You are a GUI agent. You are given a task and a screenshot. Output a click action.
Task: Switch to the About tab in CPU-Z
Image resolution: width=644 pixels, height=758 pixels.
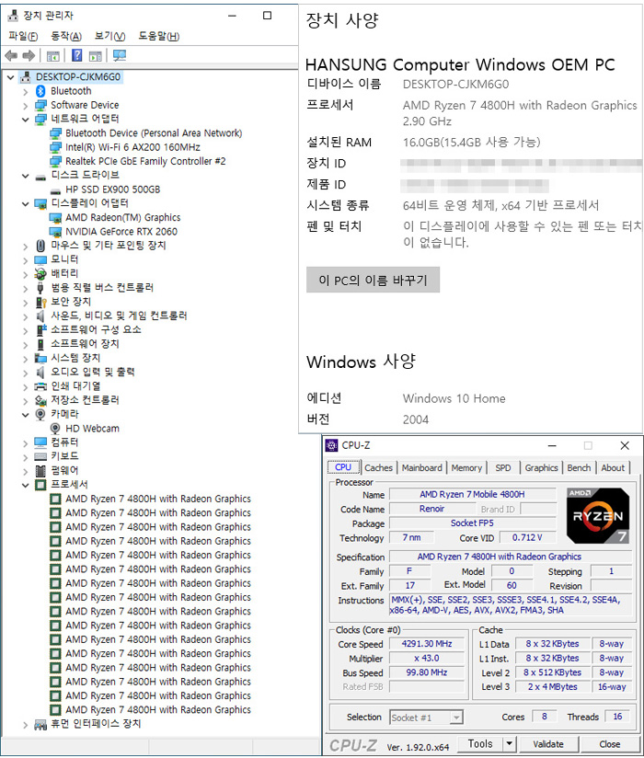tap(613, 468)
